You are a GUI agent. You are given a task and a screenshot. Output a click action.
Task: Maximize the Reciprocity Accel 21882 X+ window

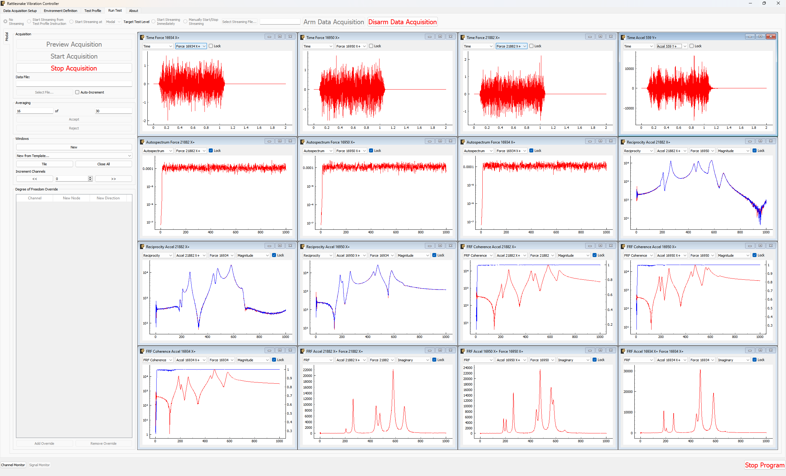tap(761, 141)
